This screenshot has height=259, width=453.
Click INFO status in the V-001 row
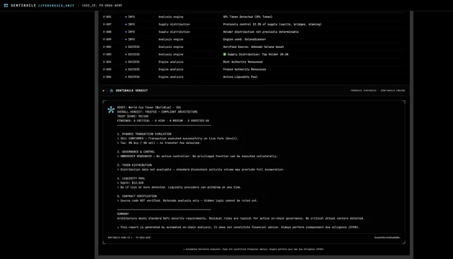click(x=130, y=17)
